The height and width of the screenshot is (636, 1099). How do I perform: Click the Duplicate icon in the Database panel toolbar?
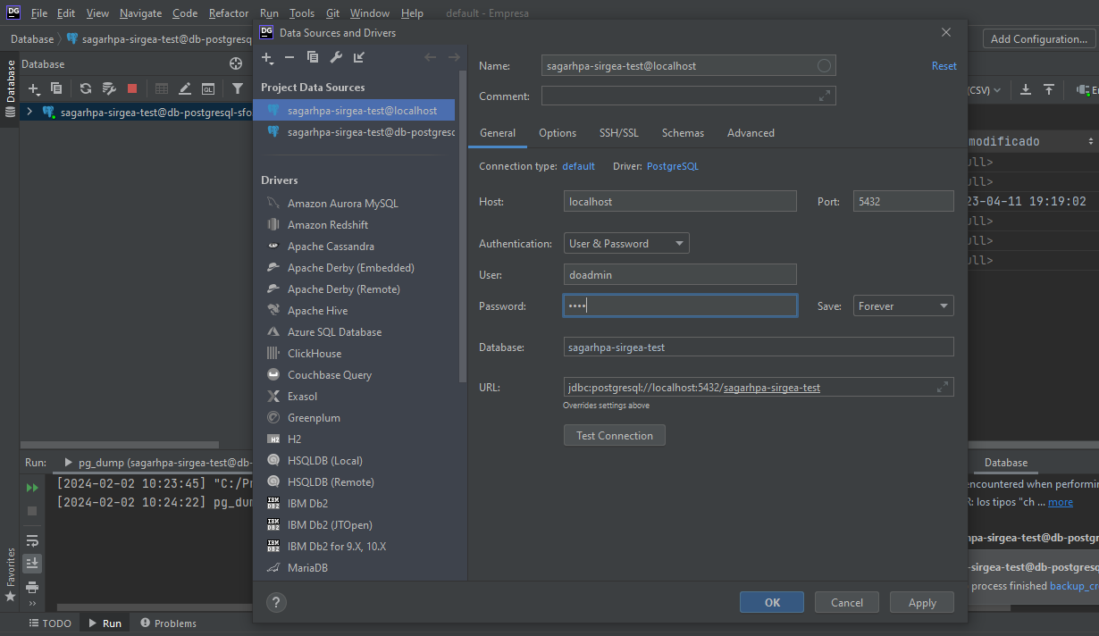click(x=57, y=88)
